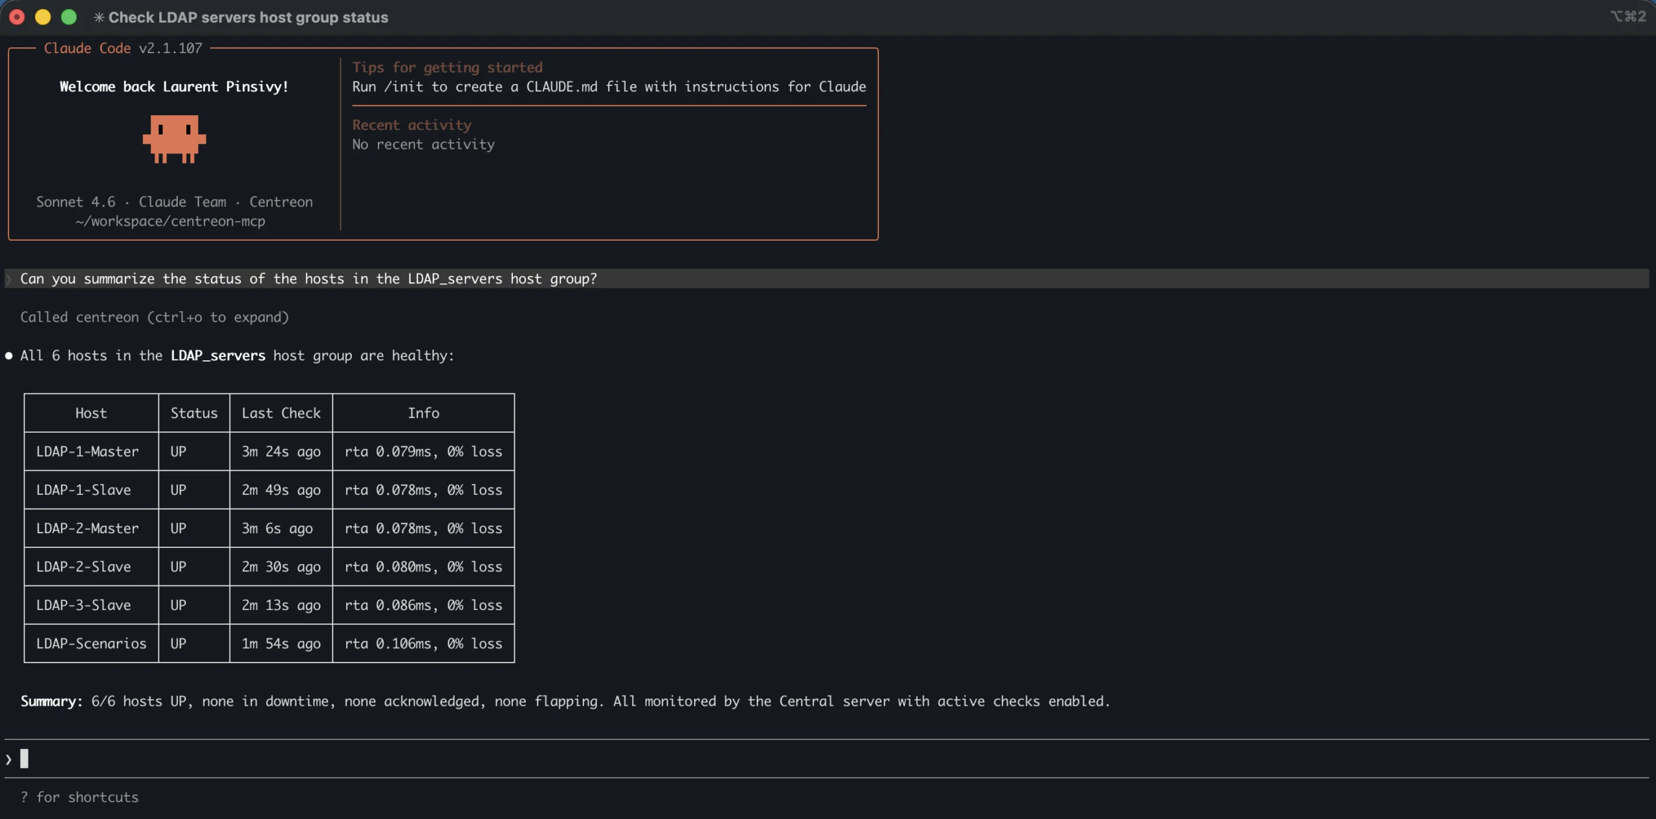Image resolution: width=1656 pixels, height=819 pixels.
Task: Click the chevron before the user question
Action: point(9,279)
